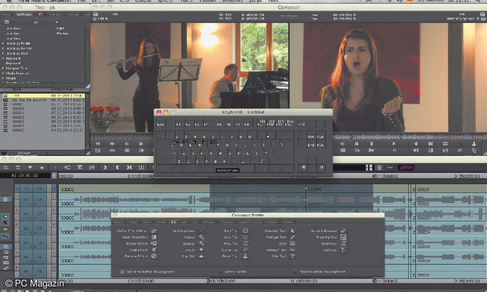487x292 pixels.
Task: Open Composer source monitor fast menu
Action: [95, 14]
